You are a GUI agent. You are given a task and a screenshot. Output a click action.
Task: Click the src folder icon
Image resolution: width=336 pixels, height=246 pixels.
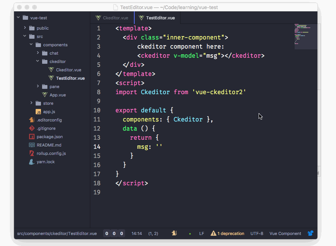point(32,36)
